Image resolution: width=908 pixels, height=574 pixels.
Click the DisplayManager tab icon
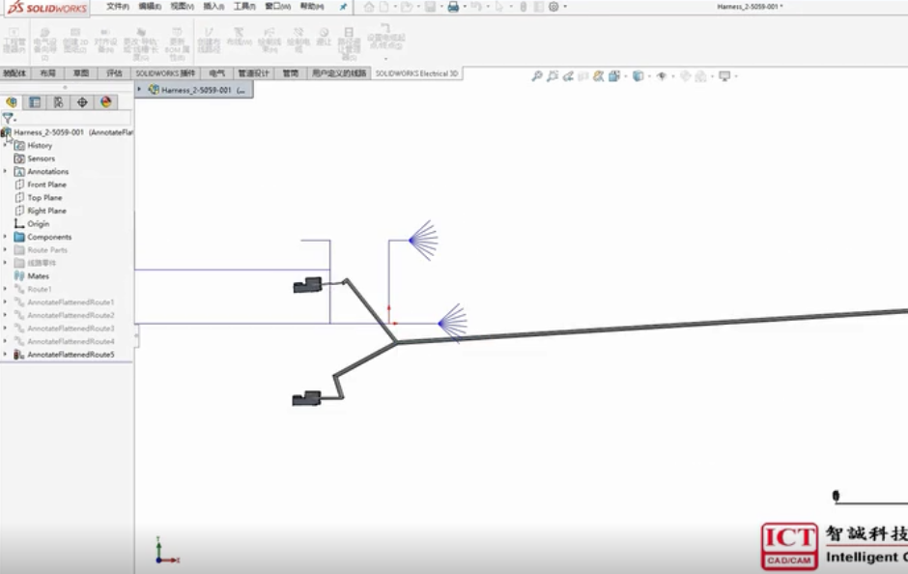[x=105, y=101]
